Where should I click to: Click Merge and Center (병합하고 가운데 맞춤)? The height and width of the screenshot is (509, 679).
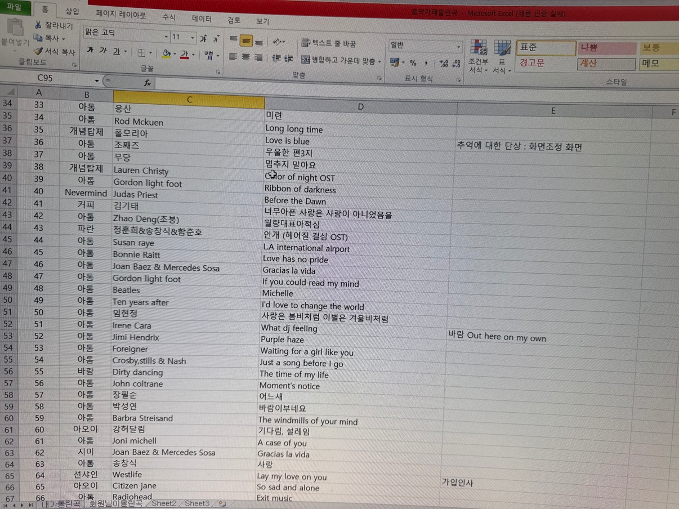[x=340, y=60]
